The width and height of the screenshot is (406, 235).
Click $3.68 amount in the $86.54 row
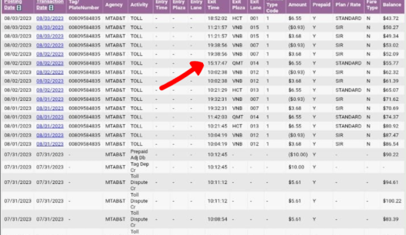coord(295,144)
